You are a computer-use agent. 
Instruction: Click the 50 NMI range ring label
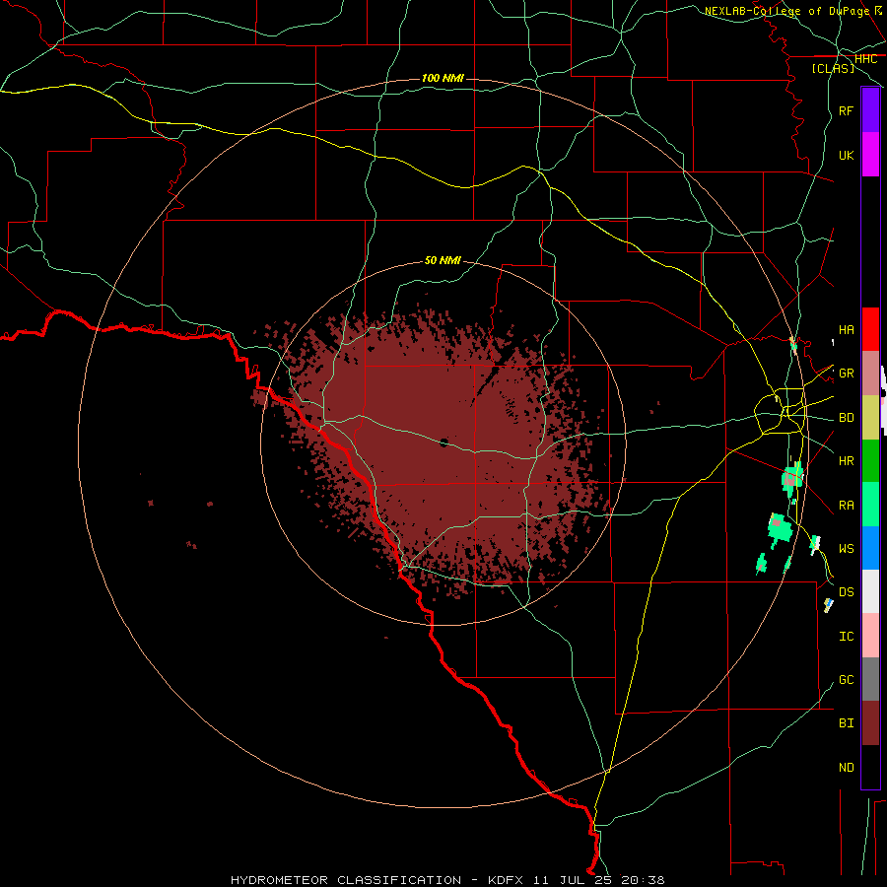click(443, 260)
